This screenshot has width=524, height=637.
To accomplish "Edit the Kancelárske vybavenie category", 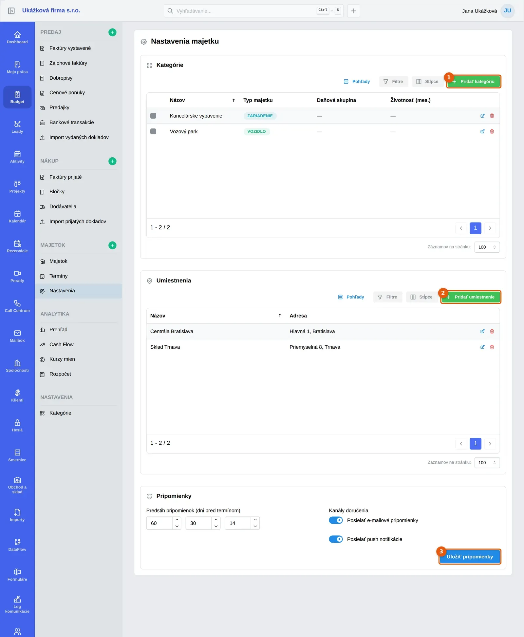I will pyautogui.click(x=482, y=116).
